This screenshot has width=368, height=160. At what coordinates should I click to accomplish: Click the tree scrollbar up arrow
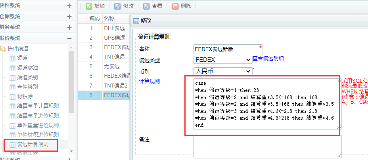(x=71, y=47)
